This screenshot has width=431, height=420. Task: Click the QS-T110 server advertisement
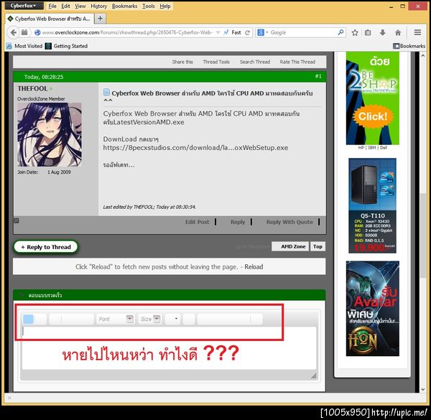tap(372, 205)
